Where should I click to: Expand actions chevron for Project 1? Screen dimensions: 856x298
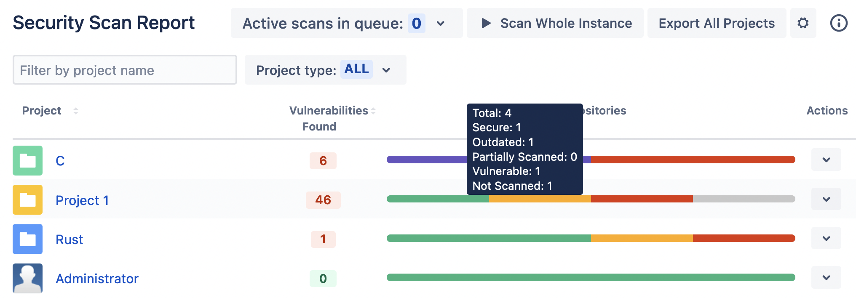pyautogui.click(x=826, y=199)
